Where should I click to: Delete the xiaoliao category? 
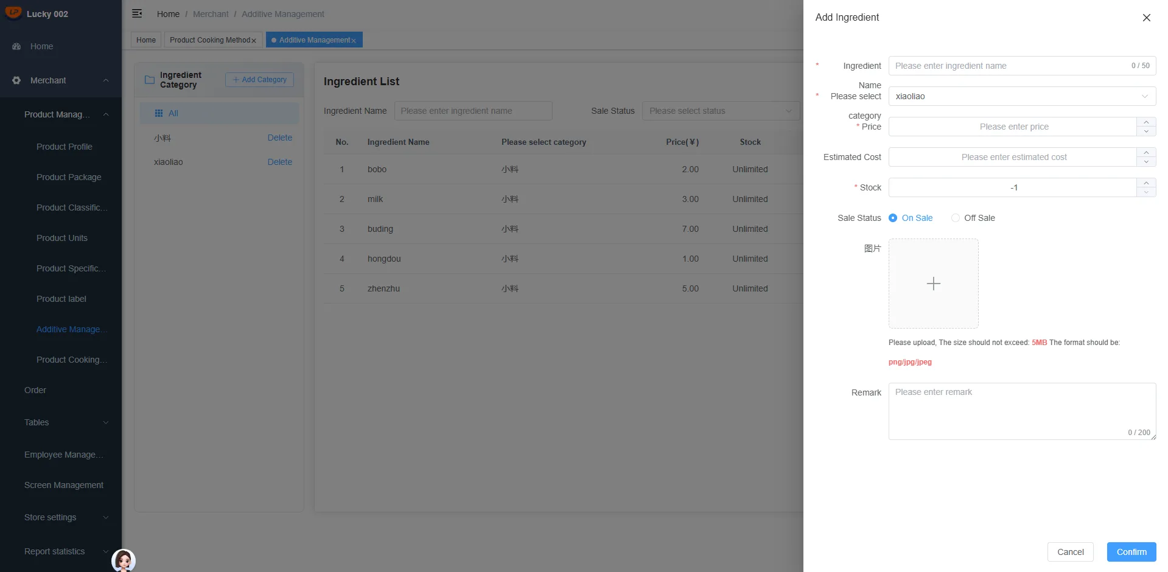pos(279,162)
